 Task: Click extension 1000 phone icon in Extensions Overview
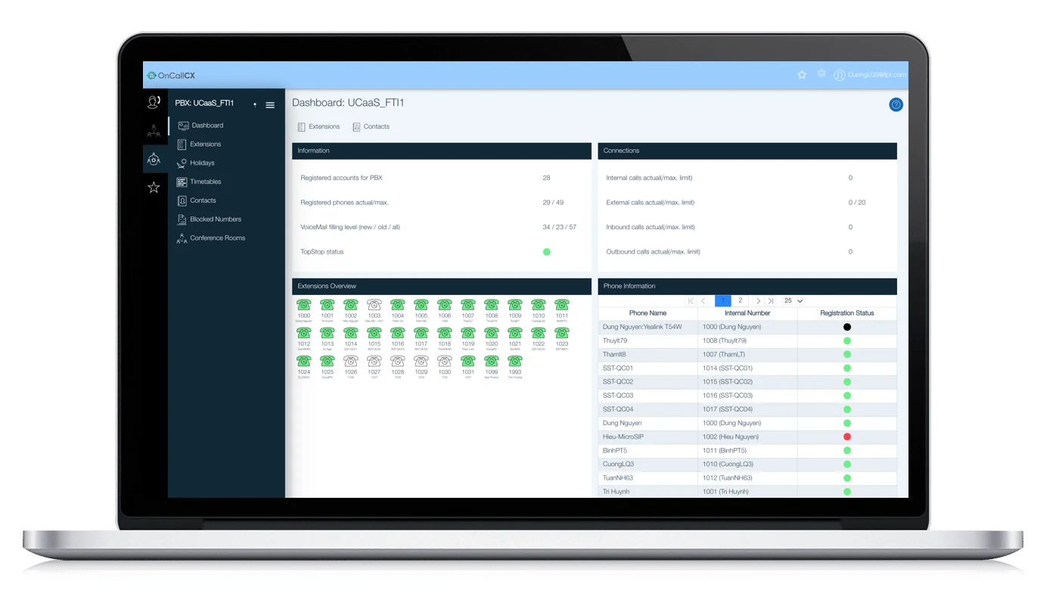304,304
